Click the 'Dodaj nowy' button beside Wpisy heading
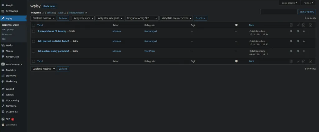The width and height of the screenshot is (319, 132). click(x=49, y=6)
